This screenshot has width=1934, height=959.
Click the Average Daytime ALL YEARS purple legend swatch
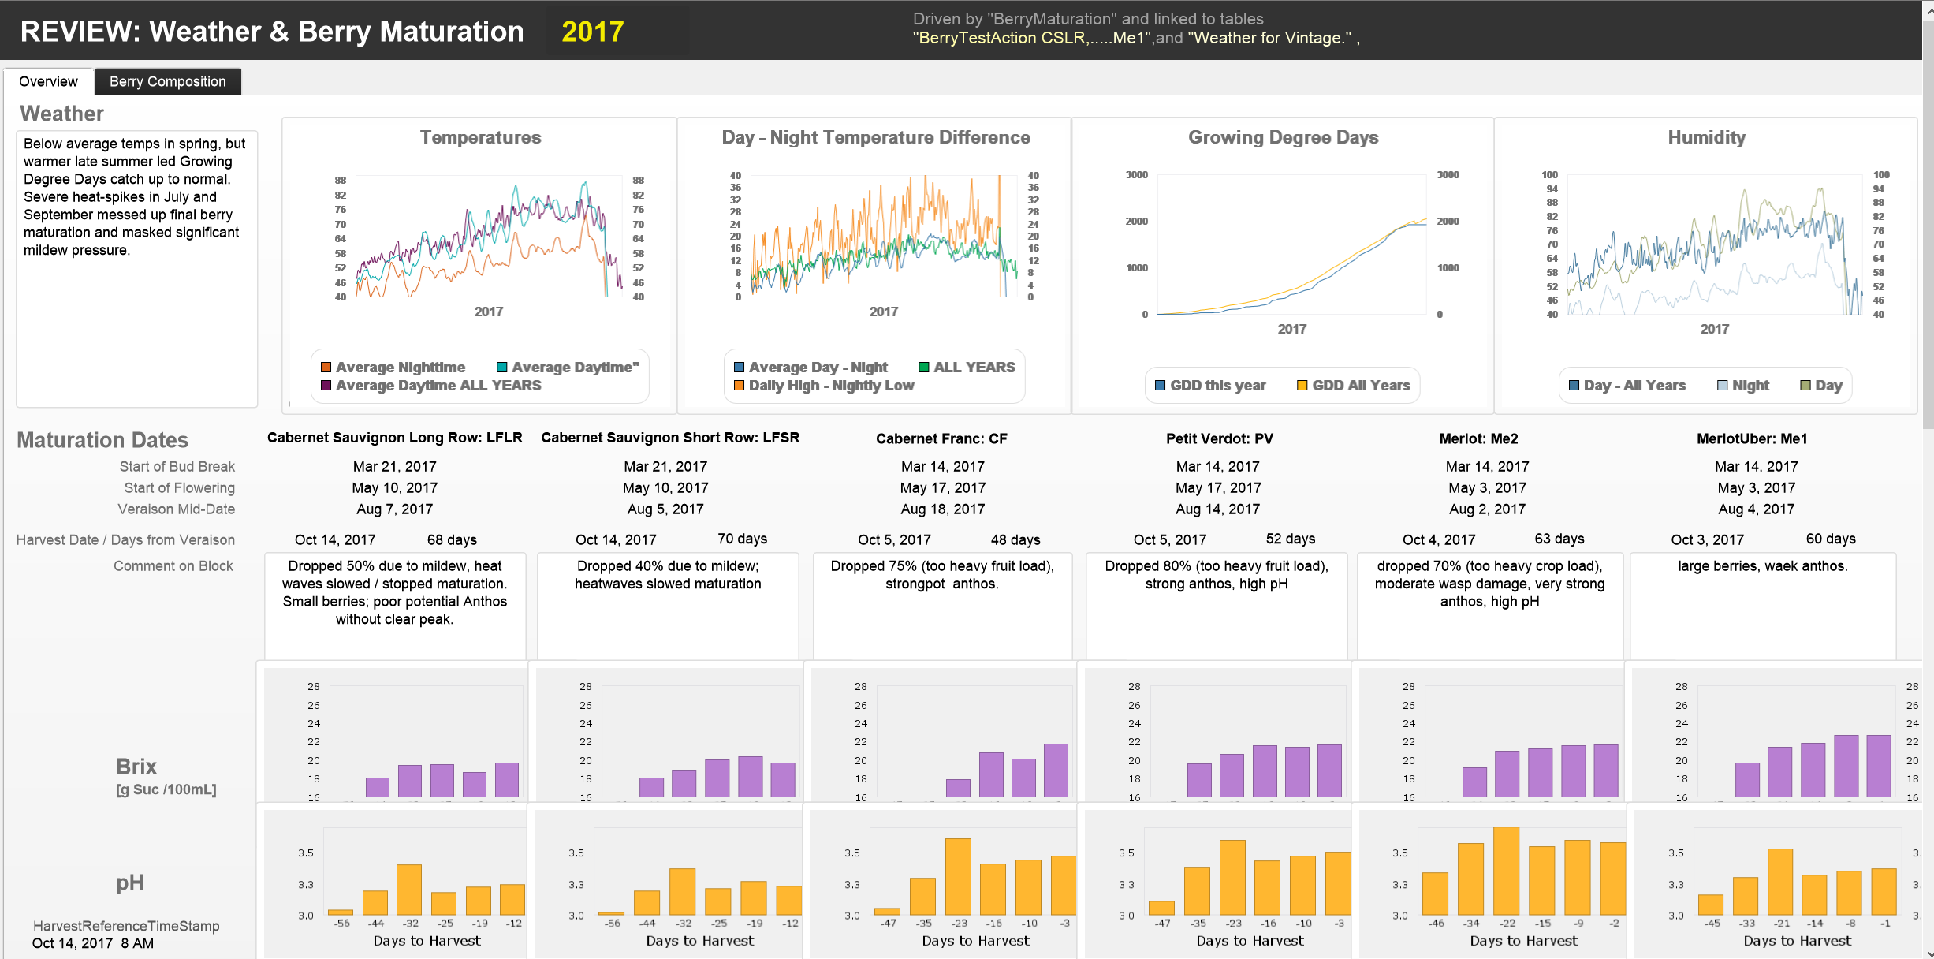pyautogui.click(x=326, y=386)
